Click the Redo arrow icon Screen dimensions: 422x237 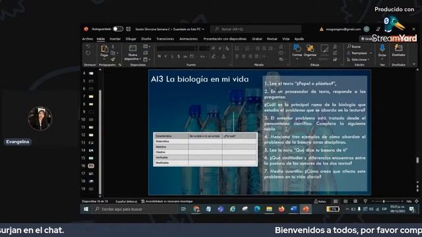click(x=88, y=53)
